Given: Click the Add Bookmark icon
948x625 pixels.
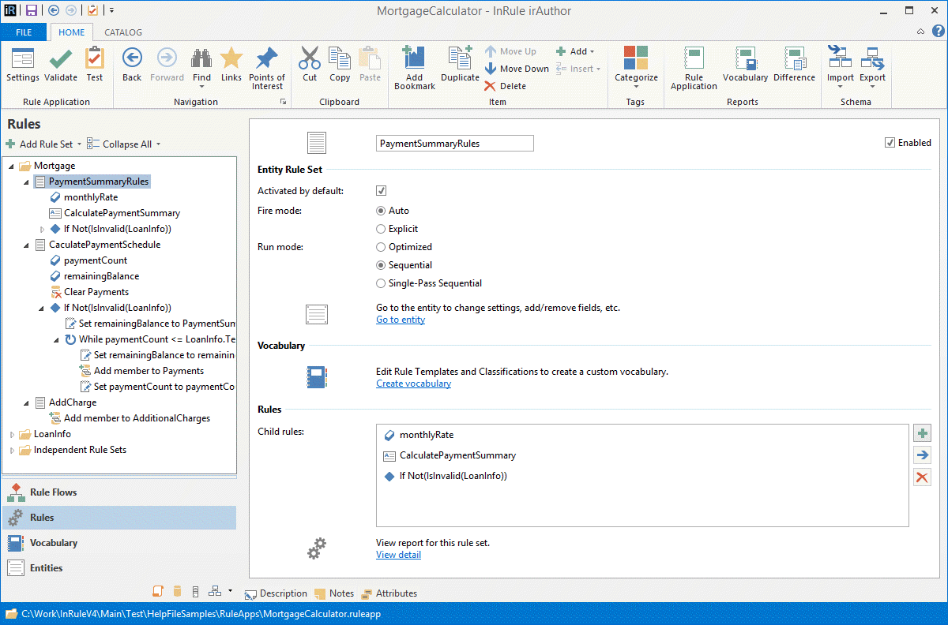Looking at the screenshot, I should [414, 60].
